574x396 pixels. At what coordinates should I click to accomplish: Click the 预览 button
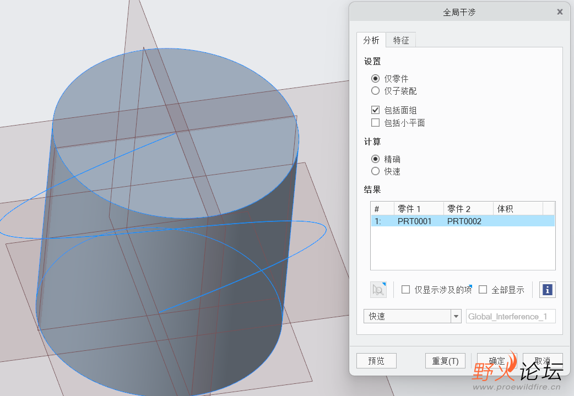(x=376, y=361)
